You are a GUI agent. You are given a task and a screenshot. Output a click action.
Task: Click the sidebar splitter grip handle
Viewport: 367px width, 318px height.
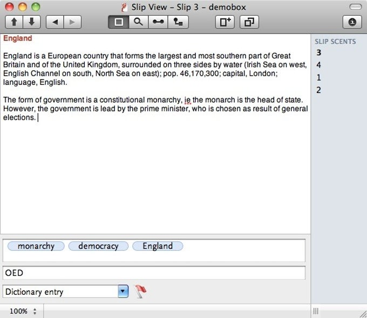tap(316, 311)
